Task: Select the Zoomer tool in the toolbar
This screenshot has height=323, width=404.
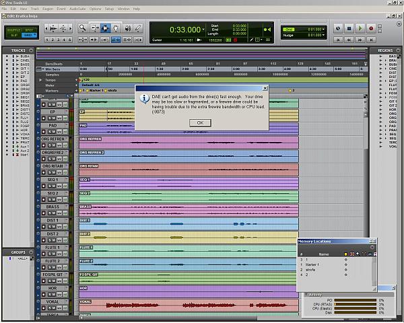Action: click(83, 28)
